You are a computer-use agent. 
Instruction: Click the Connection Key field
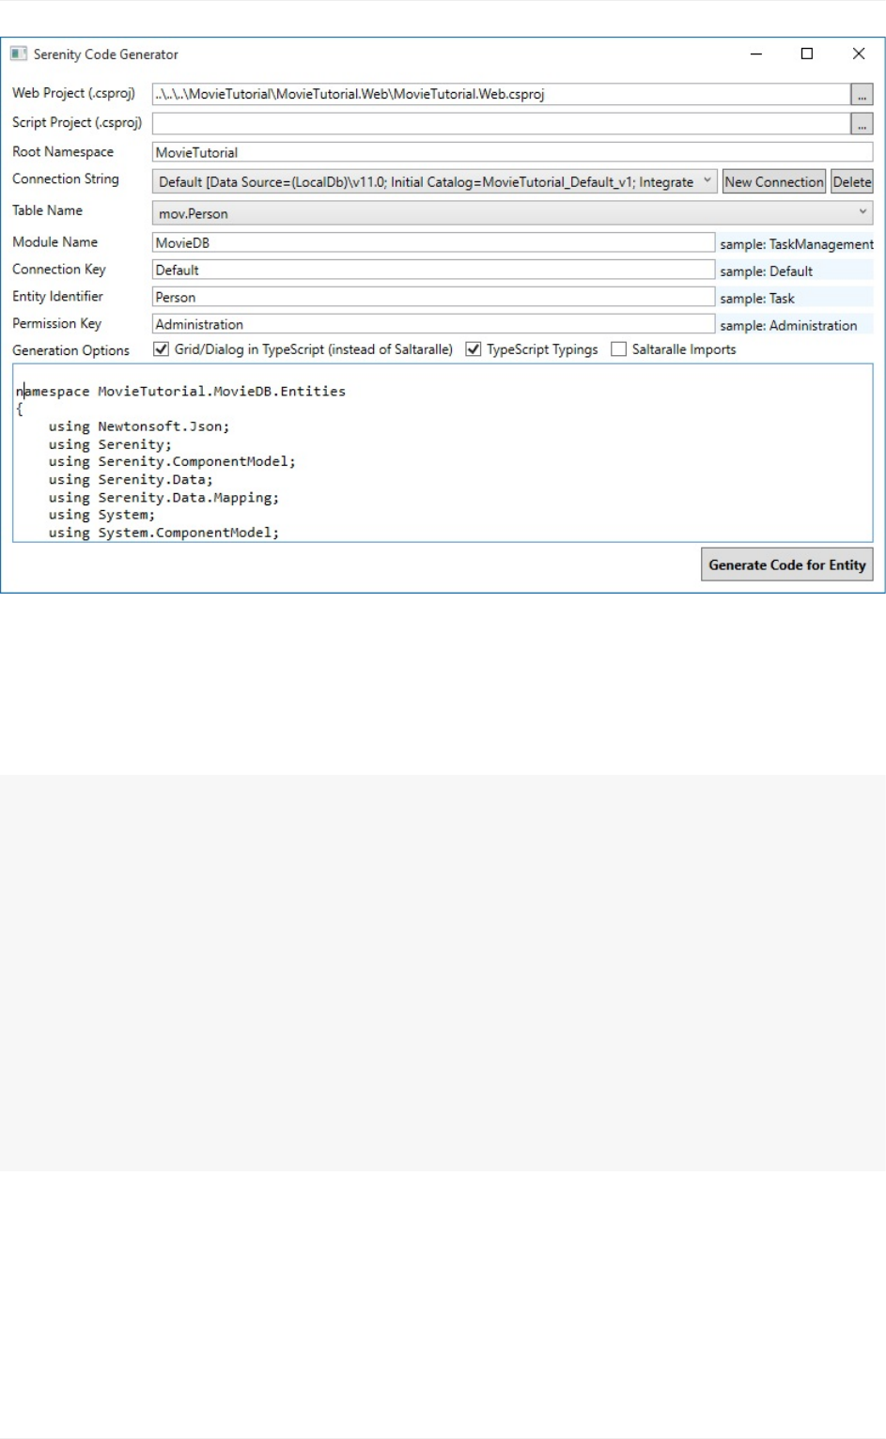[x=433, y=270]
